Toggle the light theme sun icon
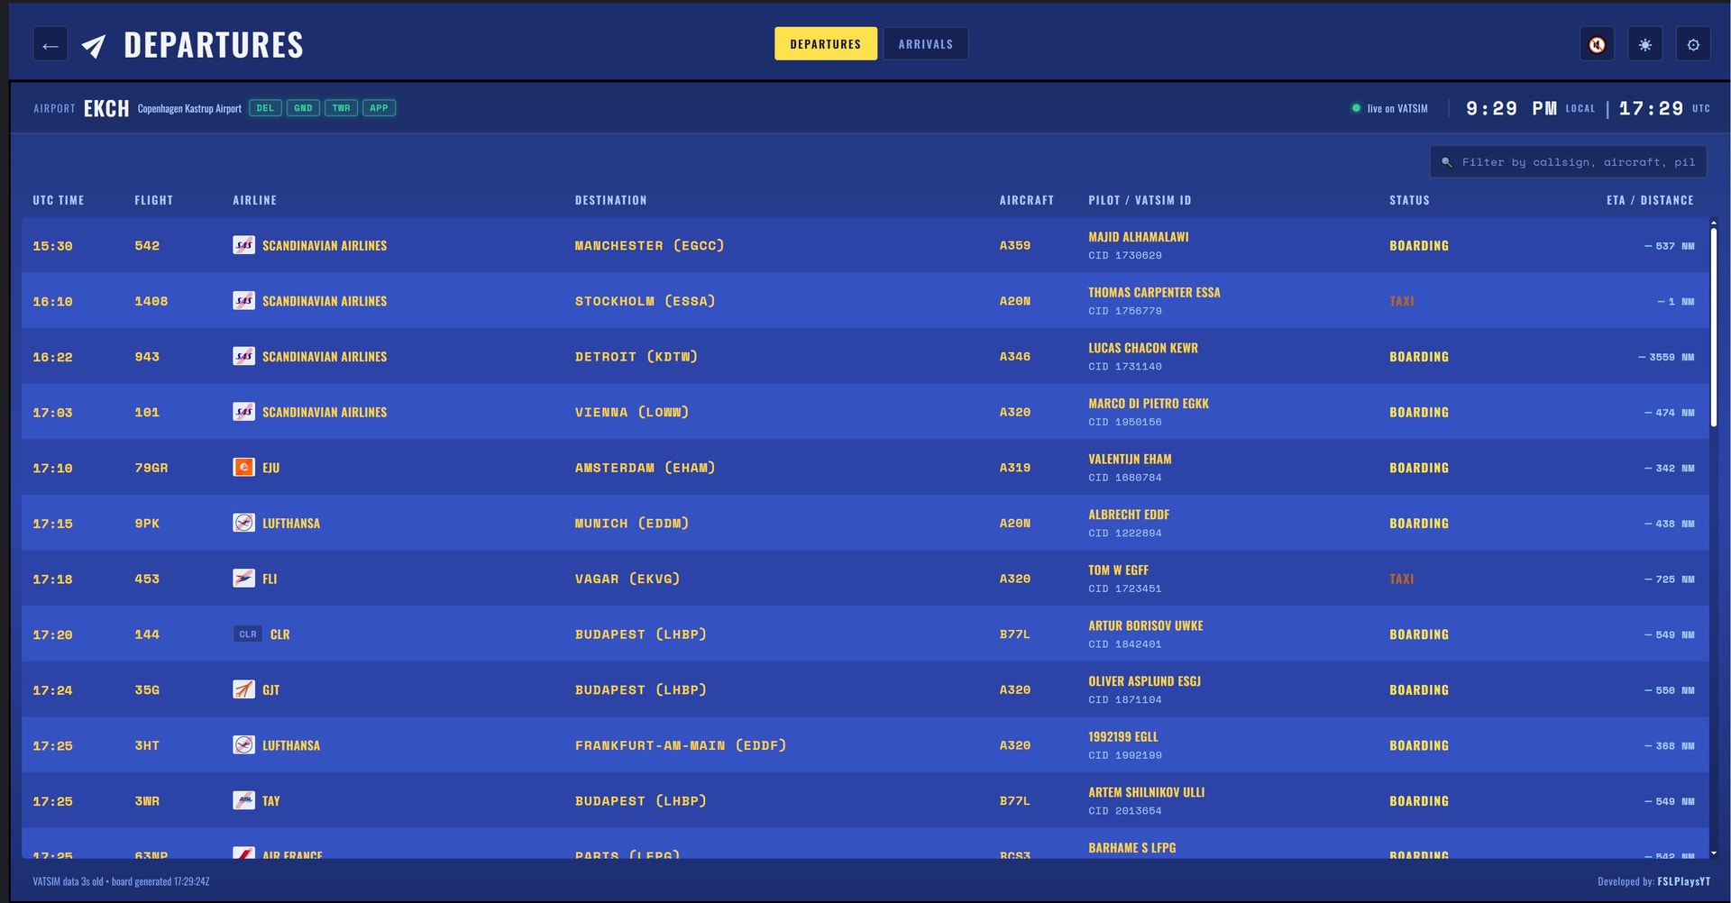Viewport: 1731px width, 903px height. click(x=1645, y=44)
